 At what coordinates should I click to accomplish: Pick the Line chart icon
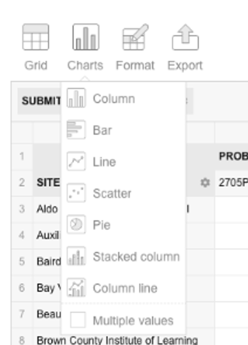pyautogui.click(x=76, y=161)
